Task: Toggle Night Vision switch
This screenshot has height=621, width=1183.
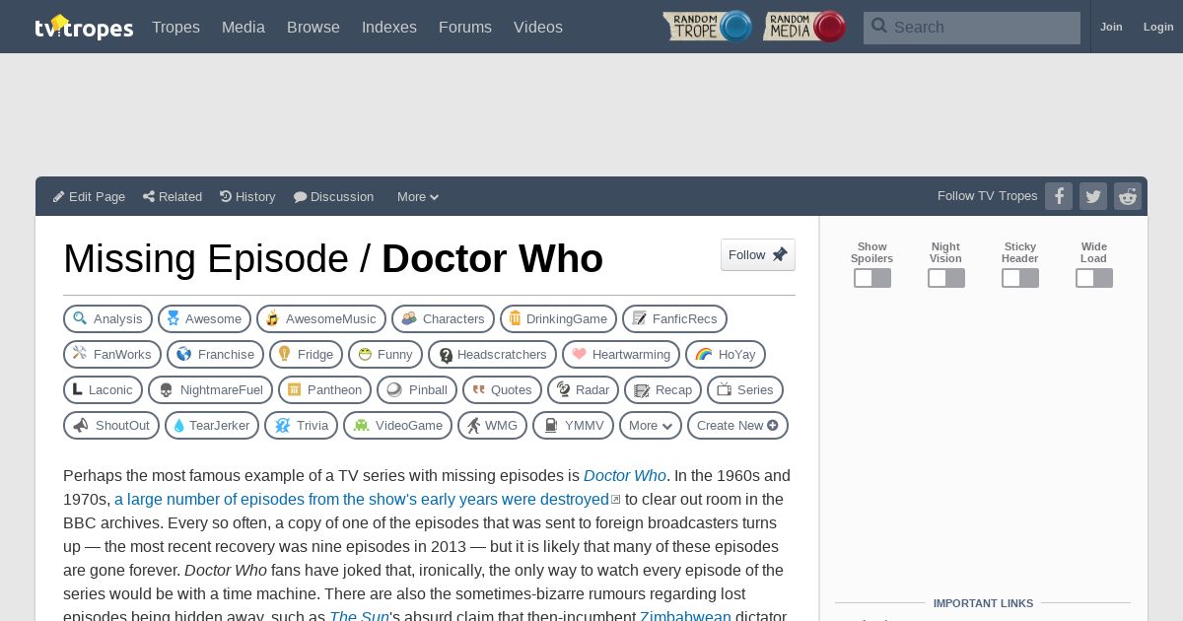Action: (x=946, y=278)
